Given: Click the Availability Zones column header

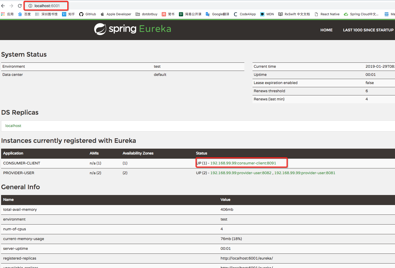Looking at the screenshot, I should point(138,153).
